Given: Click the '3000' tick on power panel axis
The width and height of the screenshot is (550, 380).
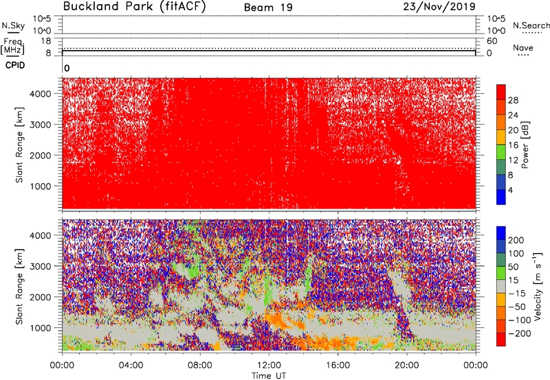Looking at the screenshot, I should point(41,125).
